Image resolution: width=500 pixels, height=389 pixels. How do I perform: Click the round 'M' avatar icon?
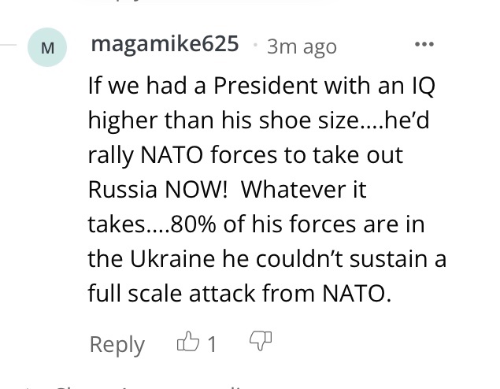pos(47,47)
